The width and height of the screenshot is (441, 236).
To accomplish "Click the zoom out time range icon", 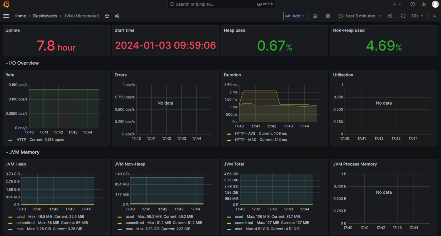I will [x=390, y=16].
